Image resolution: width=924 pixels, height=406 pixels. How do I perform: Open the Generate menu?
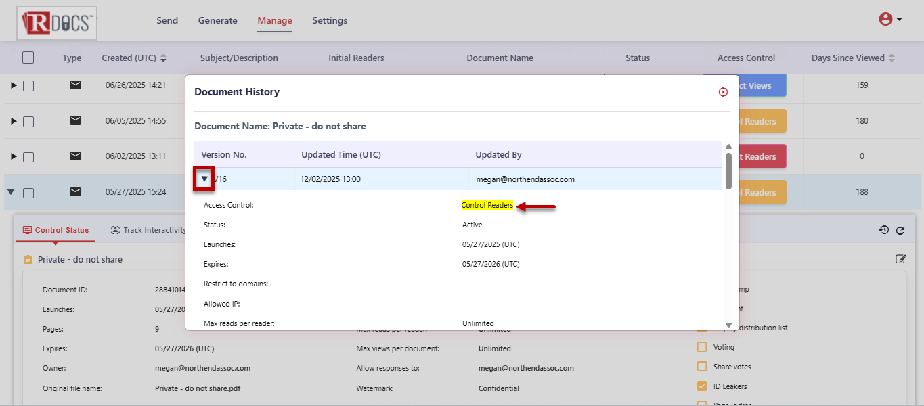217,20
